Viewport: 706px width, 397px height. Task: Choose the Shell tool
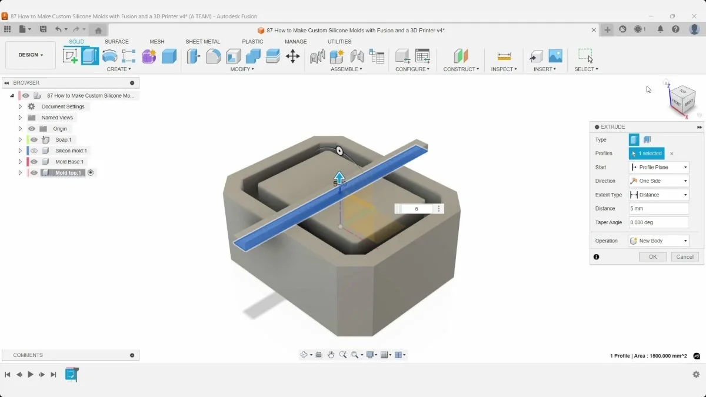tap(234, 56)
